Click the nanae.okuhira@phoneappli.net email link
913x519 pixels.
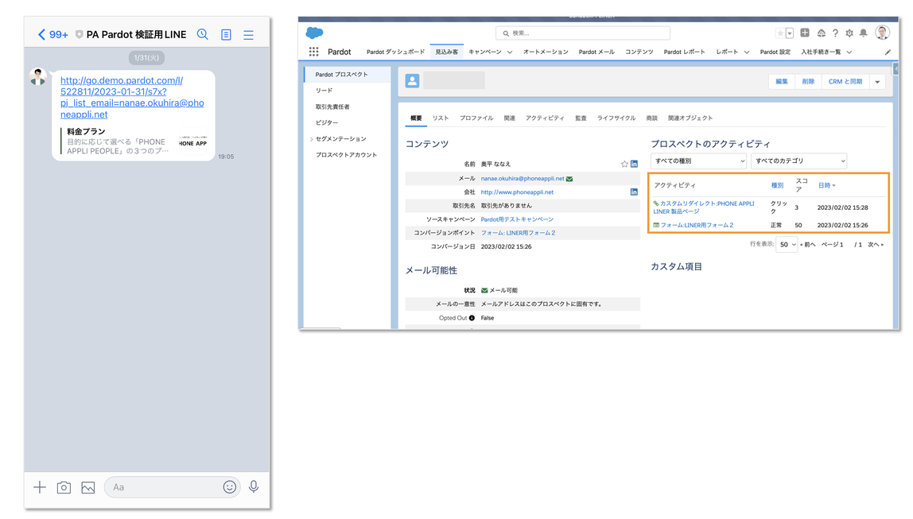pos(523,179)
